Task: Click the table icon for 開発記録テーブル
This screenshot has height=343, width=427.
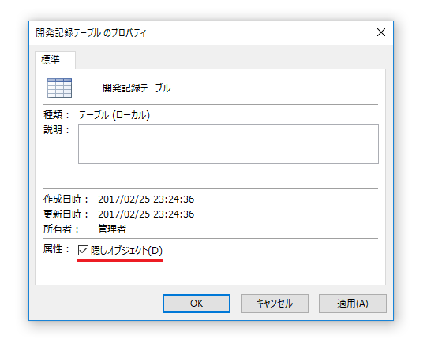Action: click(59, 88)
